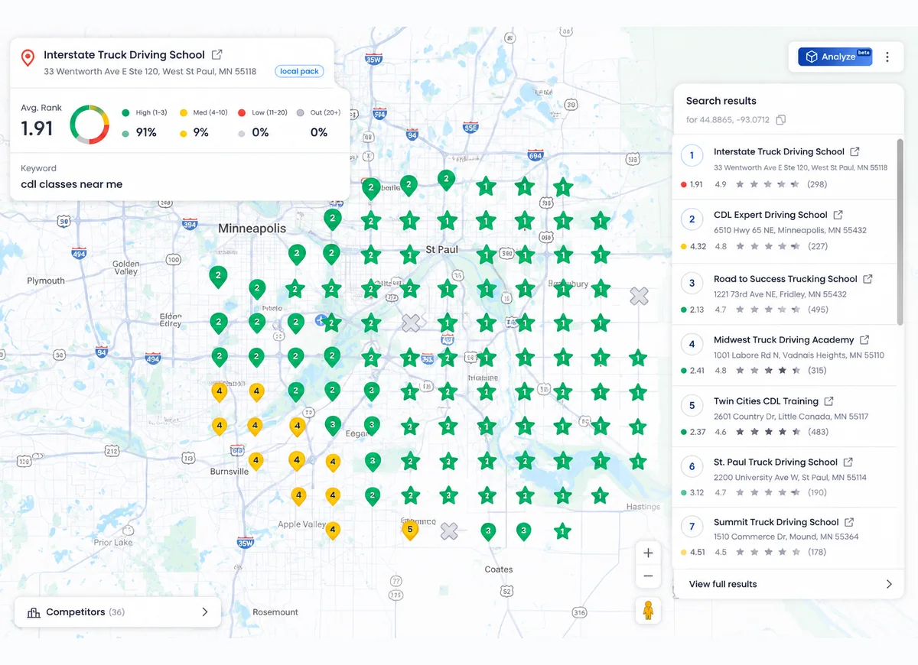
Task: Click the (495) reviews count
Action: [x=818, y=310]
